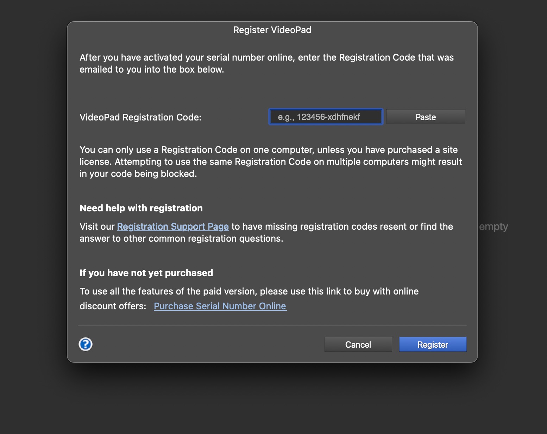Image resolution: width=547 pixels, height=434 pixels.
Task: Click the "To use all the features" sentence
Action: click(x=249, y=291)
